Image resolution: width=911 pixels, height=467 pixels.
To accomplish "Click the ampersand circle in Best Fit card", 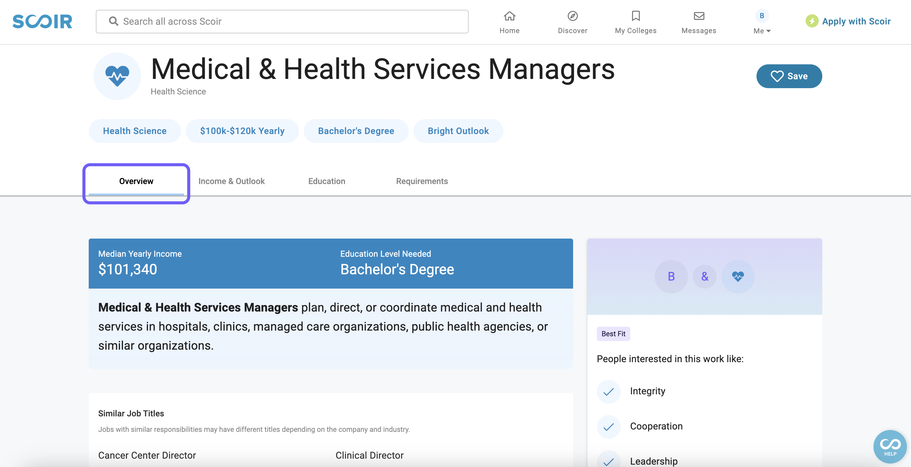I will click(x=704, y=276).
